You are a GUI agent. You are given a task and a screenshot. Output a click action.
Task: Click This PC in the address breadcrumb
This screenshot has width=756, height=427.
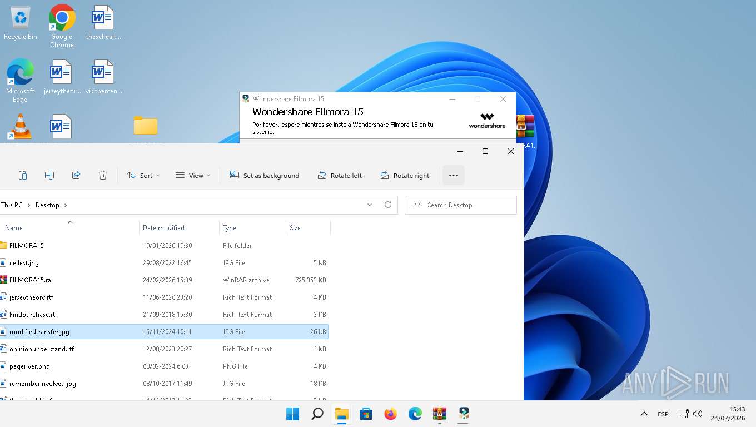click(12, 205)
